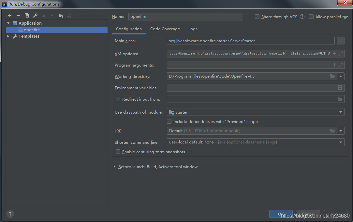Open the help question mark button
Image resolution: width=353 pixels, height=222 pixels.
pos(10,214)
